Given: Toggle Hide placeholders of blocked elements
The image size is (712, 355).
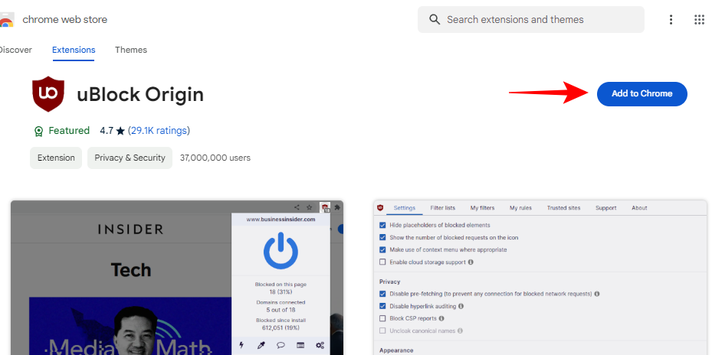Looking at the screenshot, I should 382,225.
